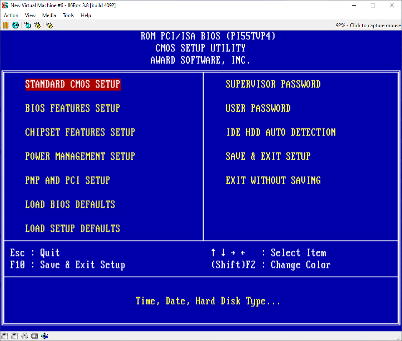Click the sound speaker status bar icon
This screenshot has height=341, width=402.
coord(45,336)
